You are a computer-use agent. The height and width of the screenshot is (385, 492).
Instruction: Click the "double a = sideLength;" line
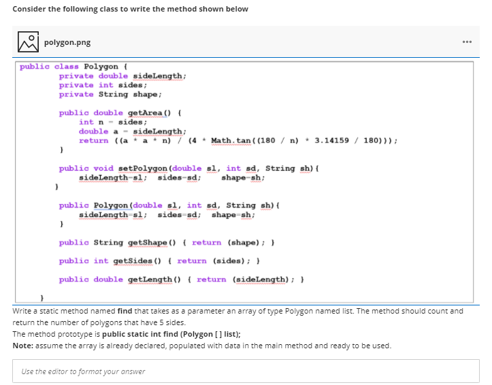(133, 131)
